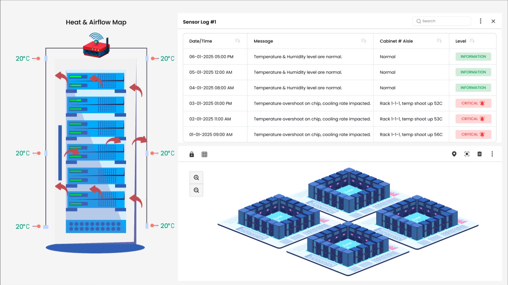
Task: Toggle the grid view icon
Action: [x=204, y=154]
